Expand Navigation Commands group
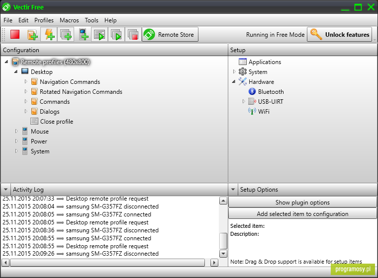The image size is (378, 278). tap(26, 81)
